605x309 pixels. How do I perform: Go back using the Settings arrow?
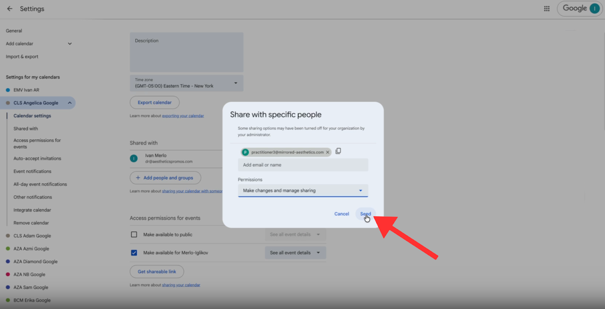[10, 9]
